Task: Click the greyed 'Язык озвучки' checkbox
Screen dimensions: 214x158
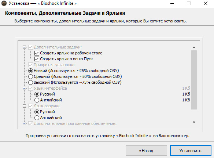Action: [30, 106]
